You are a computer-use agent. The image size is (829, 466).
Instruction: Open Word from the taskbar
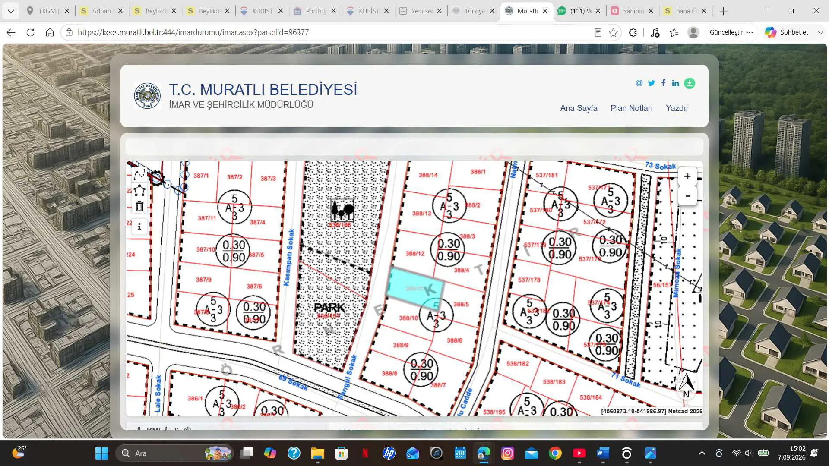(x=603, y=453)
